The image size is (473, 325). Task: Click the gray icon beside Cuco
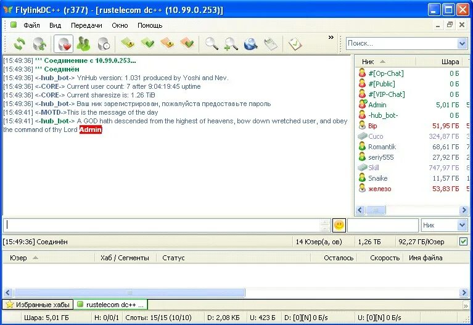(362, 136)
